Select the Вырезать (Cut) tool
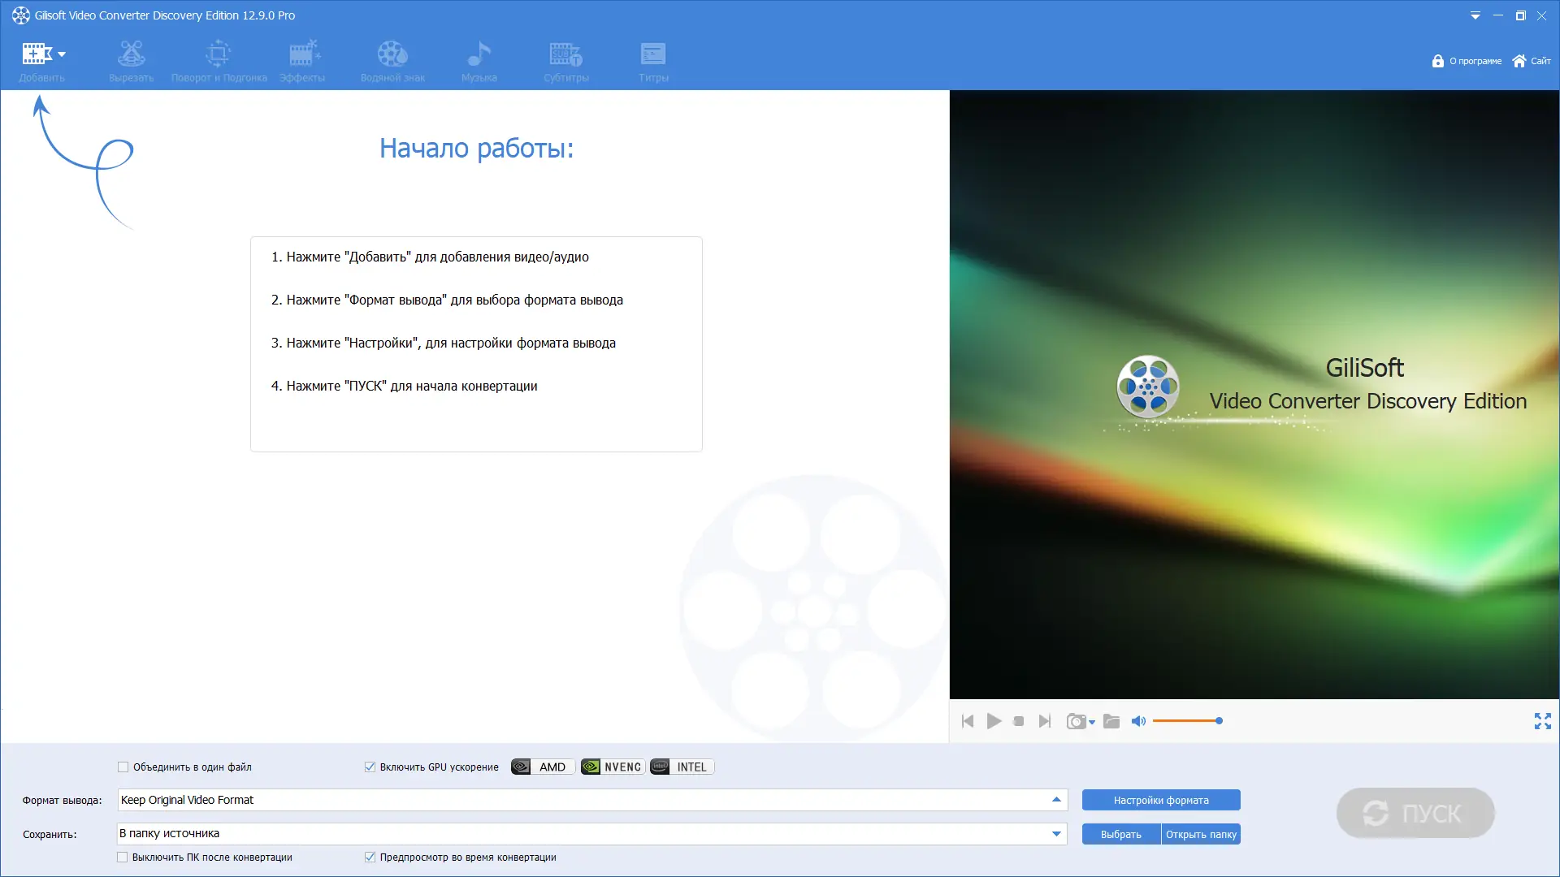This screenshot has height=877, width=1560. [130, 58]
